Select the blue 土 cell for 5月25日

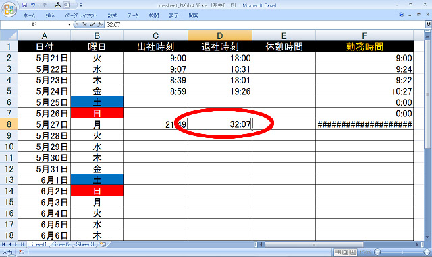pos(97,102)
